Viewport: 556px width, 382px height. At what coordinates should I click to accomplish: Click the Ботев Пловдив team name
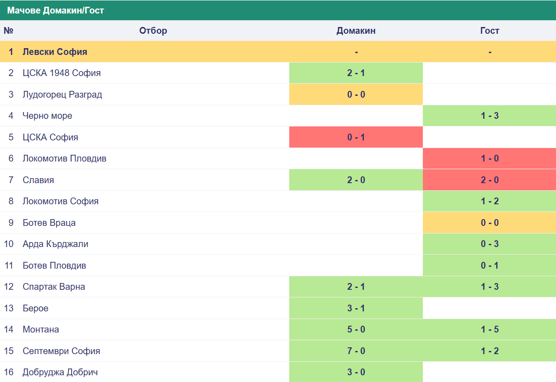click(x=54, y=265)
